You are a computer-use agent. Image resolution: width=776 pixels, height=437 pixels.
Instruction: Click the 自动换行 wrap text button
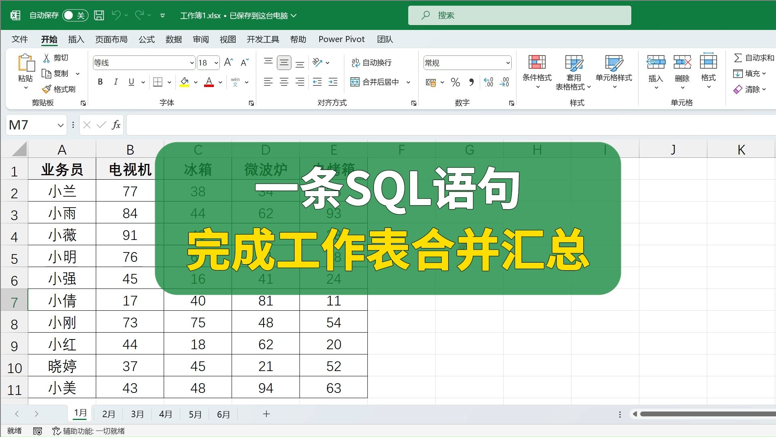[x=372, y=62]
